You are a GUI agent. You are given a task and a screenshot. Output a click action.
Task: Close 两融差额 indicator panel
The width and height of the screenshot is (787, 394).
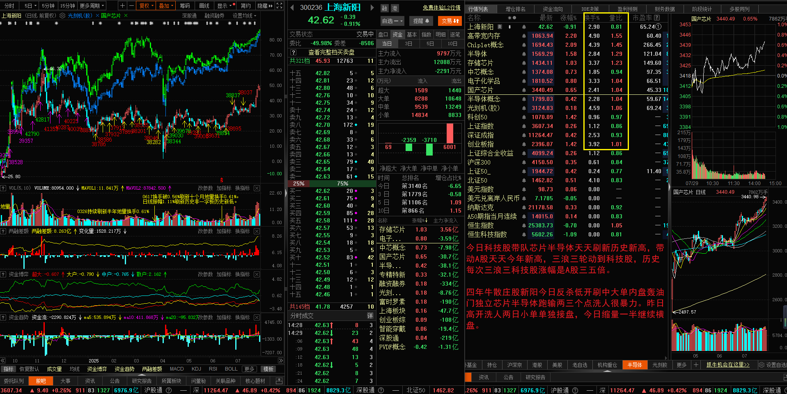click(x=257, y=231)
